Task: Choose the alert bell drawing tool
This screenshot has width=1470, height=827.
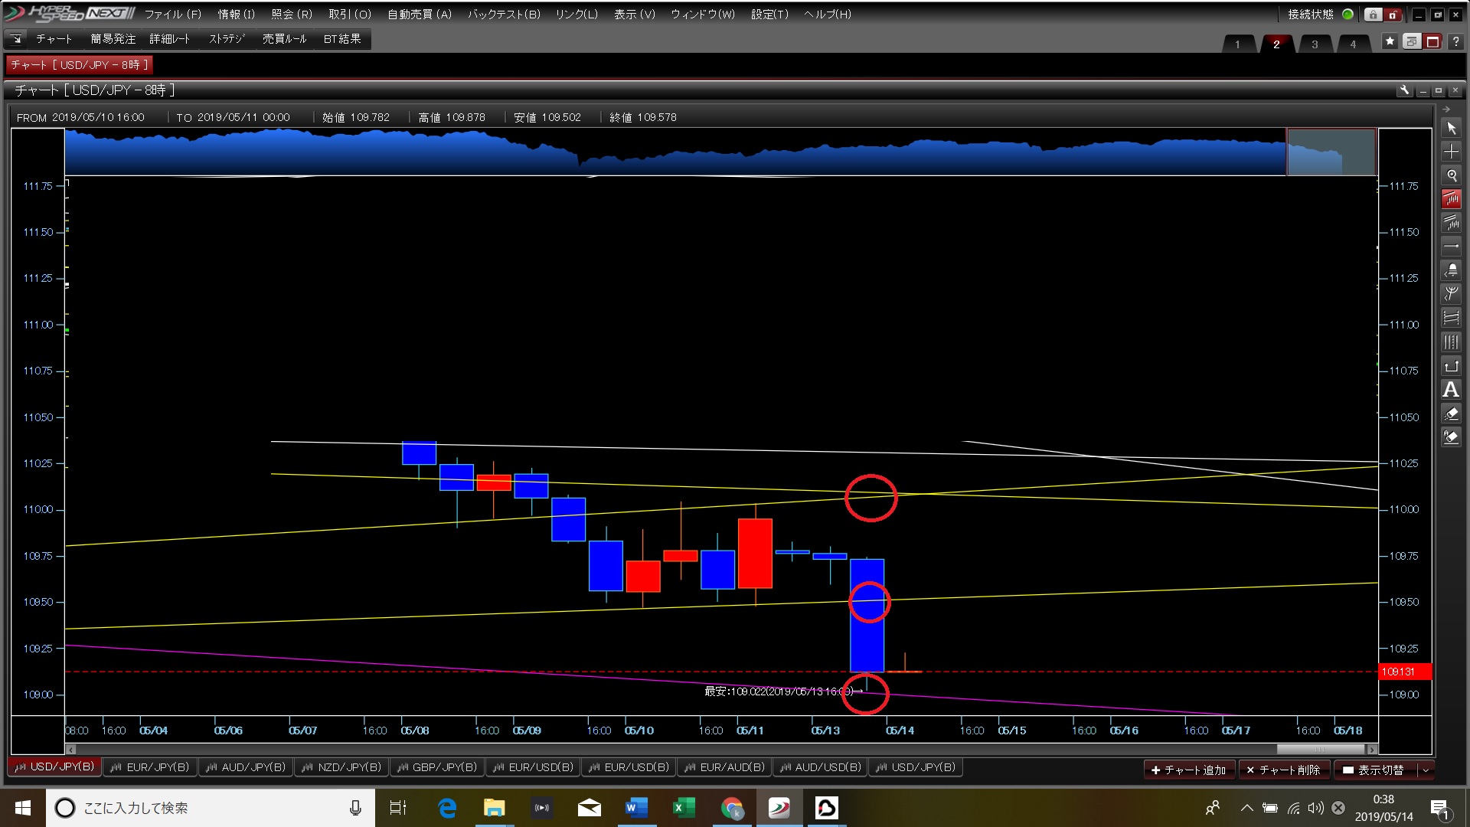Action: pos(1451,270)
